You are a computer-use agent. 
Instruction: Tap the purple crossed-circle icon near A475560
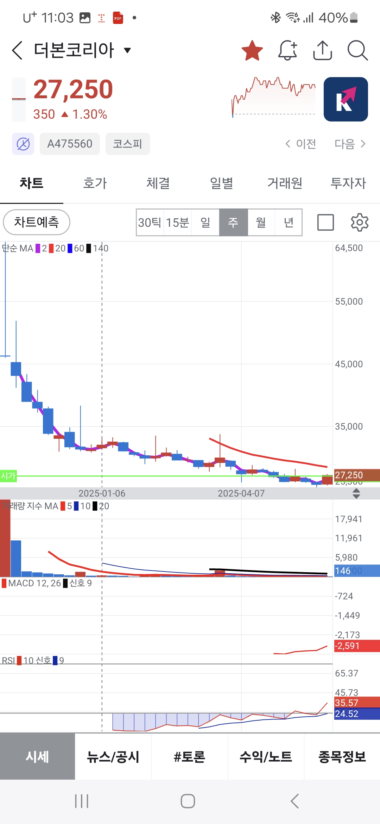click(23, 144)
